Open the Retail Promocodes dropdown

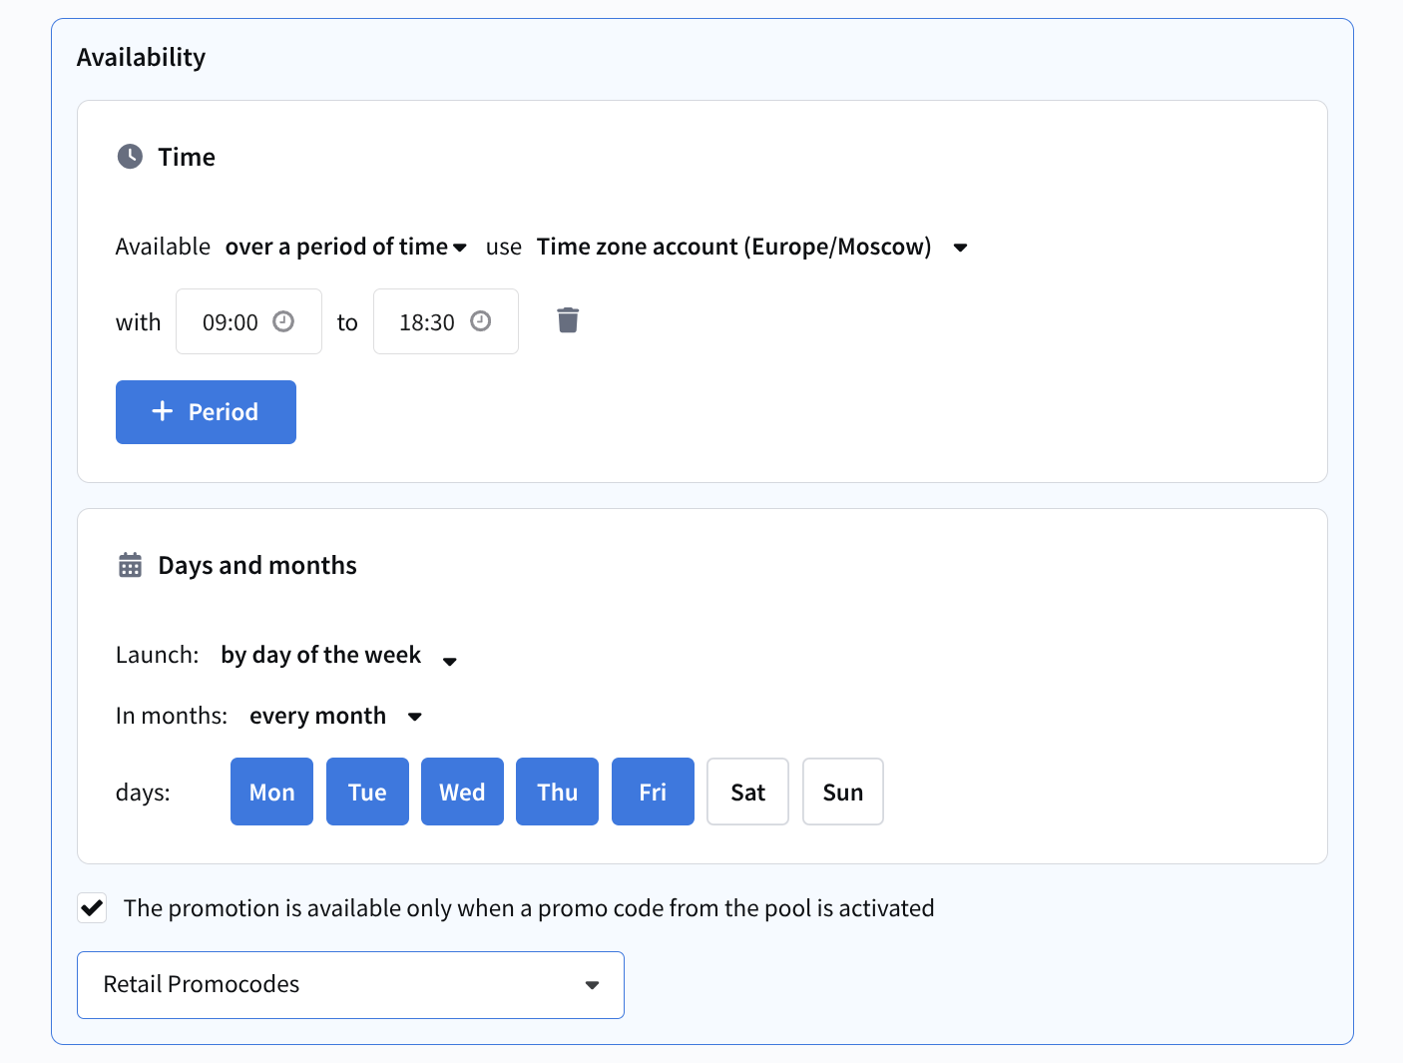tap(350, 984)
